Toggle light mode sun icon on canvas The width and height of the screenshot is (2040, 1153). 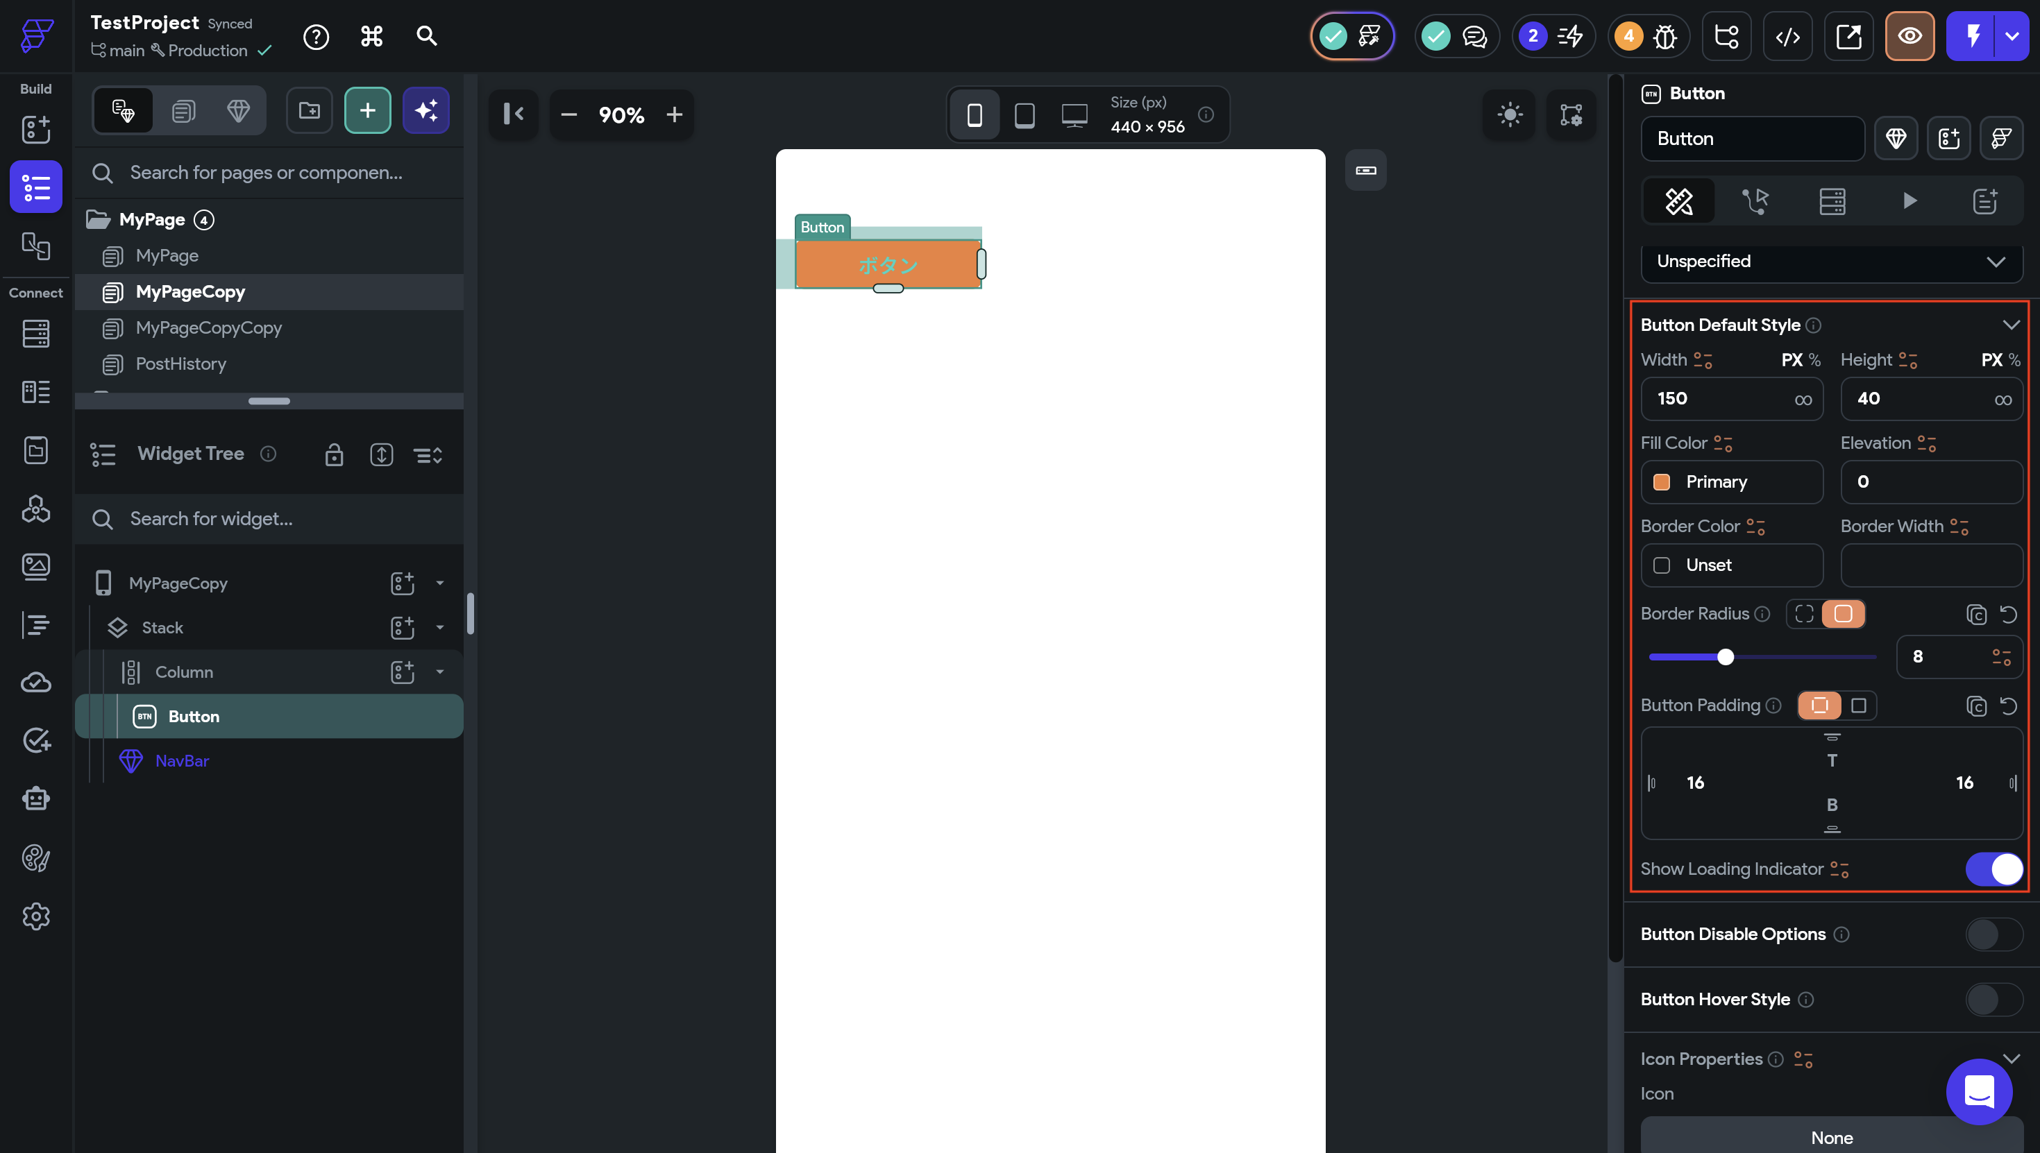[x=1509, y=115]
